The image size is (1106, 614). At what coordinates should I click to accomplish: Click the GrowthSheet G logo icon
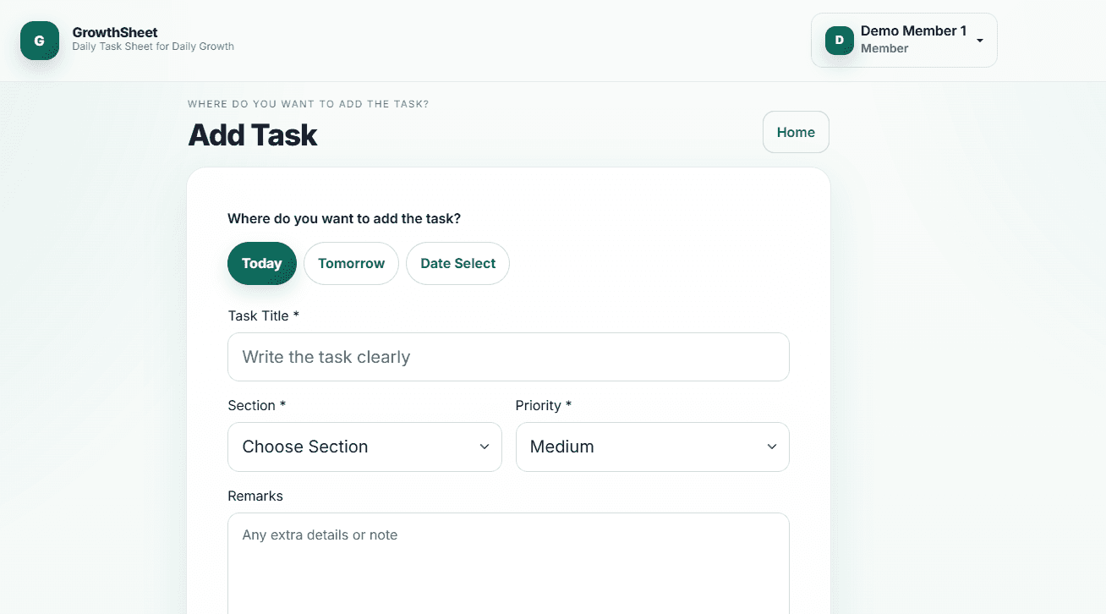click(x=40, y=41)
